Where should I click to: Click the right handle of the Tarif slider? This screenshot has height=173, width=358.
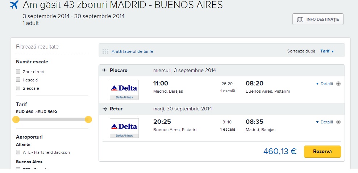click(x=88, y=119)
